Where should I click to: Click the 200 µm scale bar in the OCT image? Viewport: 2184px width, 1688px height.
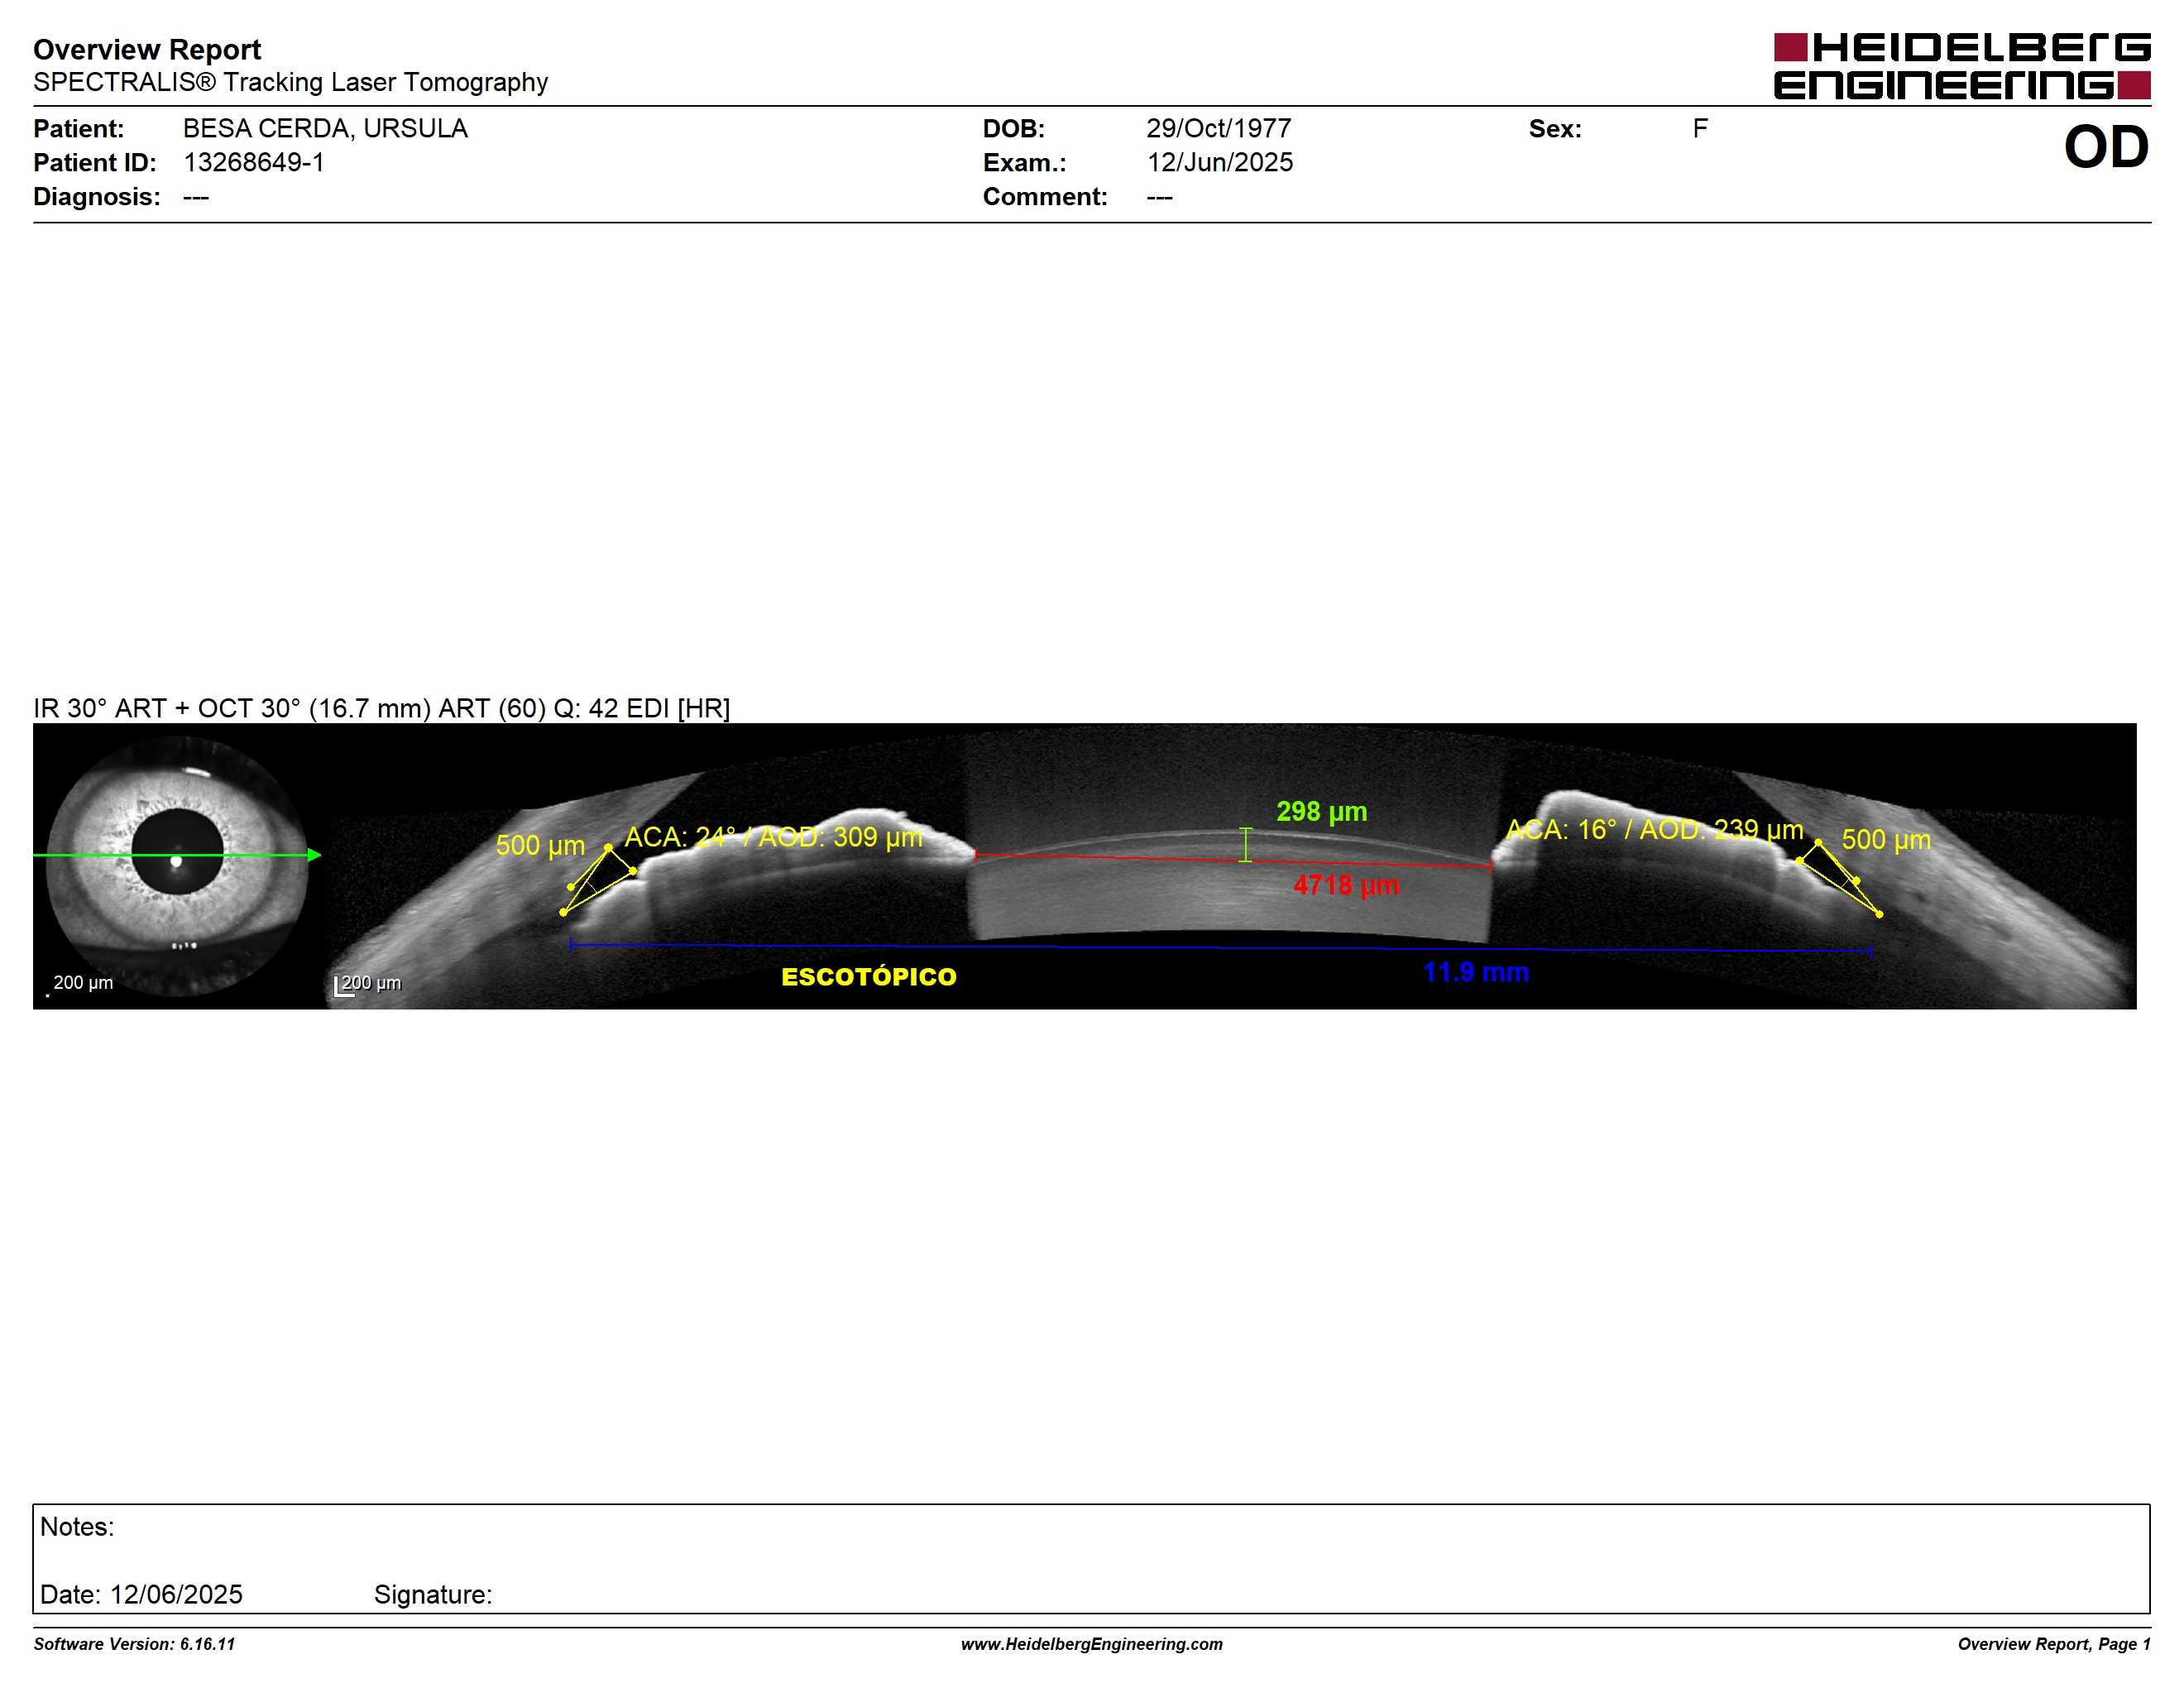pos(367,985)
